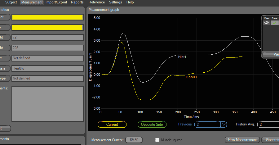Open the Subject menu
This screenshot has width=279, height=145.
pyautogui.click(x=11, y=2)
